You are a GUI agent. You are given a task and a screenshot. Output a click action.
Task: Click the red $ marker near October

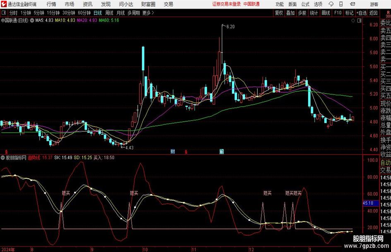click(x=186, y=152)
